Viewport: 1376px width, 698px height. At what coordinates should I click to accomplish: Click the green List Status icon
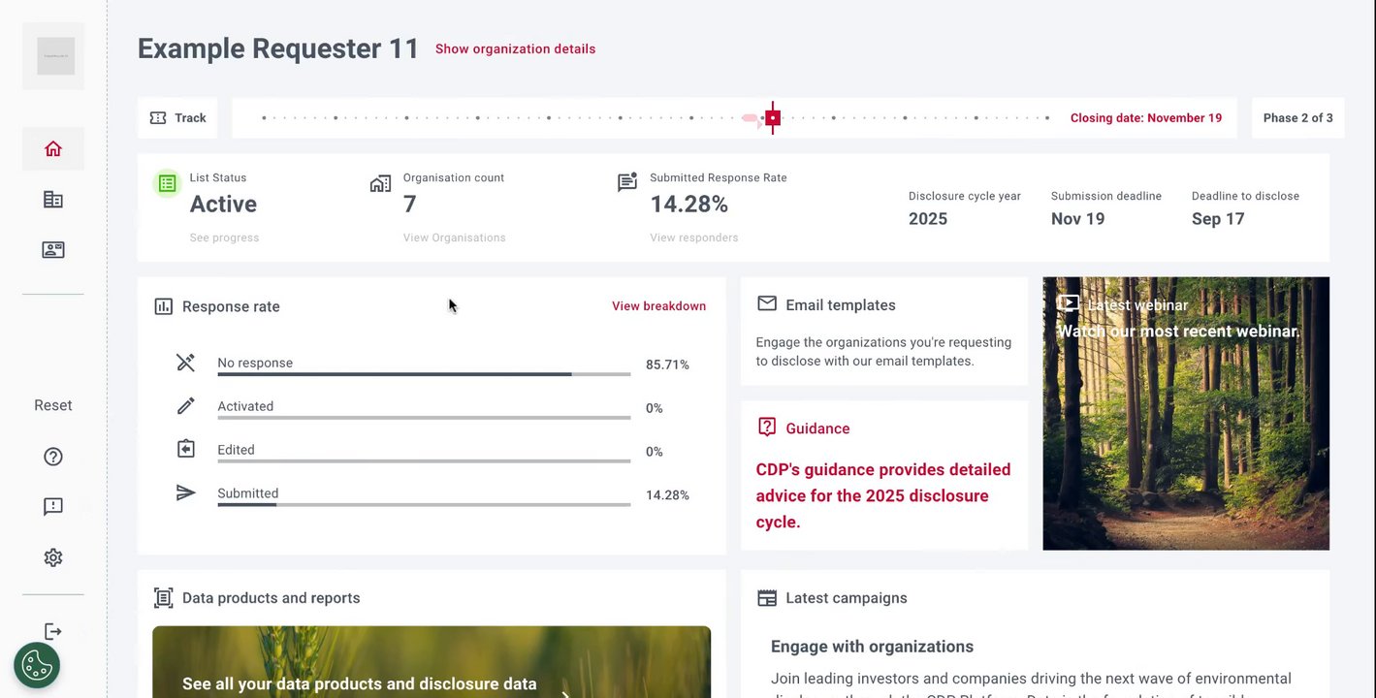click(x=168, y=183)
